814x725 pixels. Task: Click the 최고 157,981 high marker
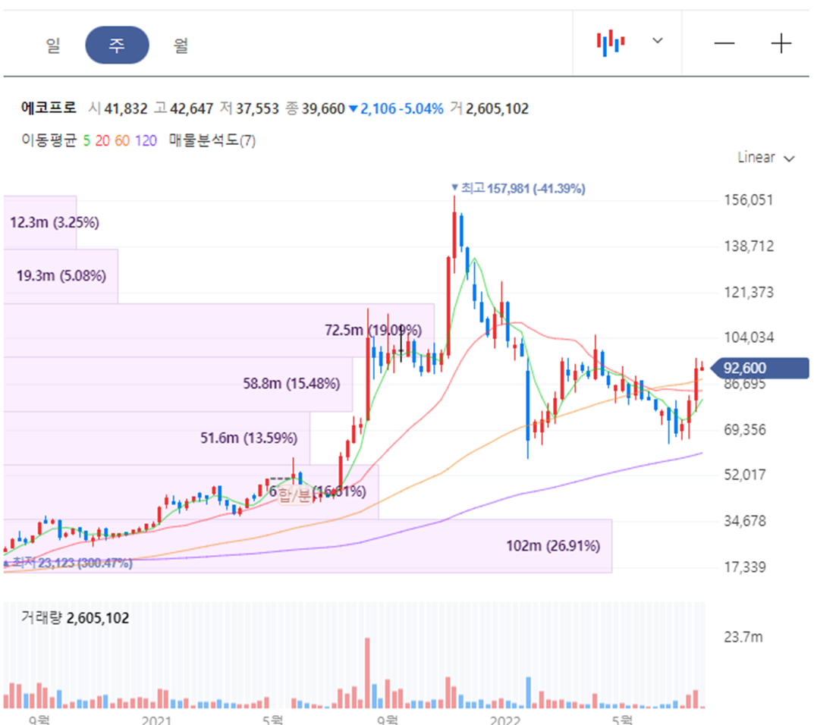(x=518, y=188)
